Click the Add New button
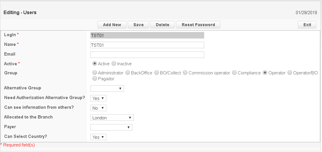The image size is (322, 152). point(112,25)
